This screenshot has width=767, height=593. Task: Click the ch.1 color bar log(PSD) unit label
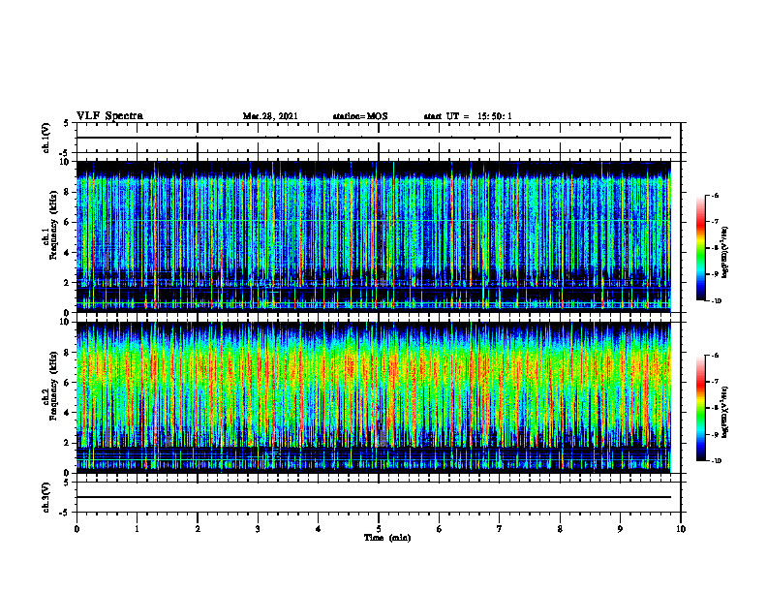click(x=725, y=253)
